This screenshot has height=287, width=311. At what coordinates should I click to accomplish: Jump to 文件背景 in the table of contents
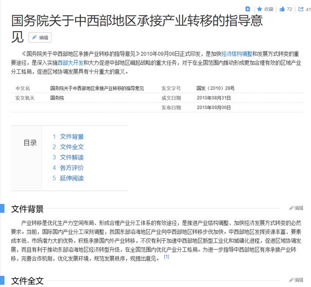click(71, 137)
